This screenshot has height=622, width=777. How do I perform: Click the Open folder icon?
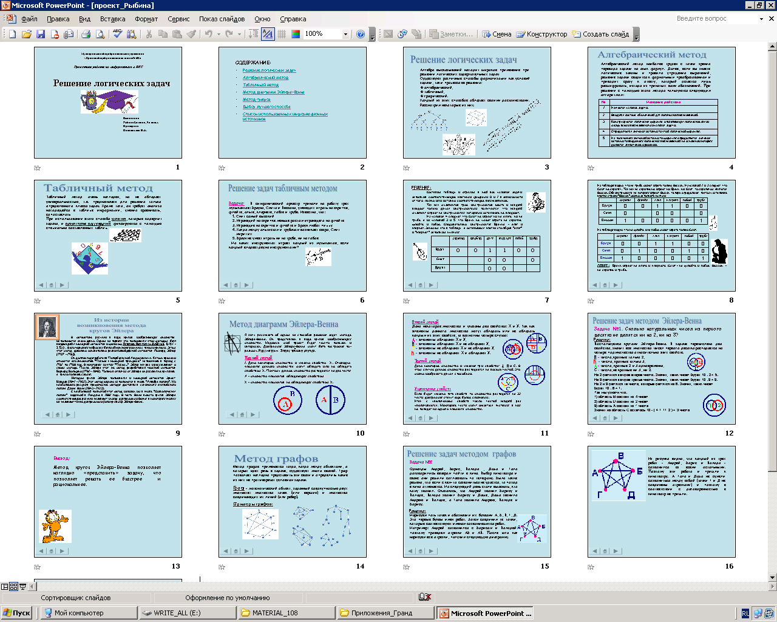(x=27, y=34)
